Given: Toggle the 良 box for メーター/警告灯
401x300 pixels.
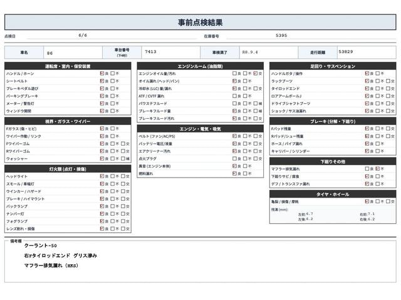Looking at the screenshot, I should pos(102,104).
